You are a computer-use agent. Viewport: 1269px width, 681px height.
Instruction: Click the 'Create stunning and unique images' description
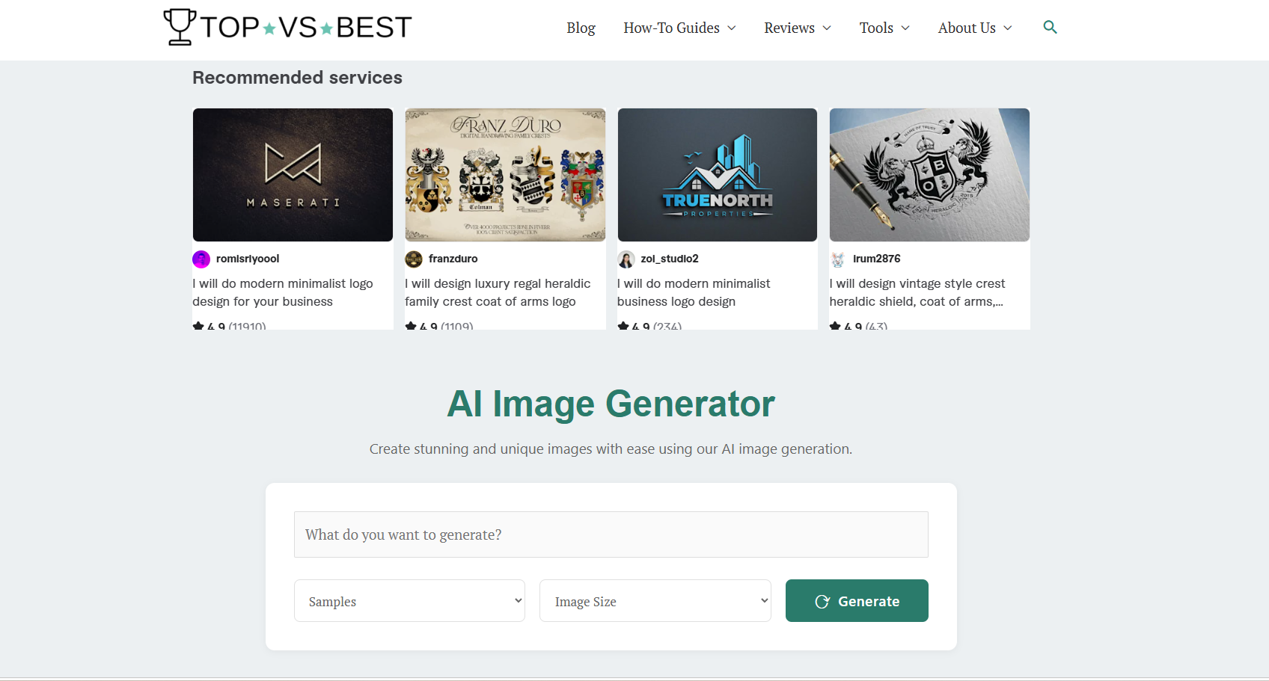pos(611,449)
